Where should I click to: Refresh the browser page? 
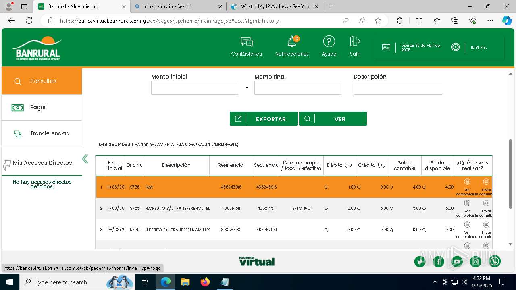[x=29, y=21]
